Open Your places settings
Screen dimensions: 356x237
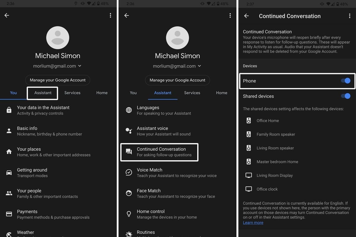coord(58,152)
